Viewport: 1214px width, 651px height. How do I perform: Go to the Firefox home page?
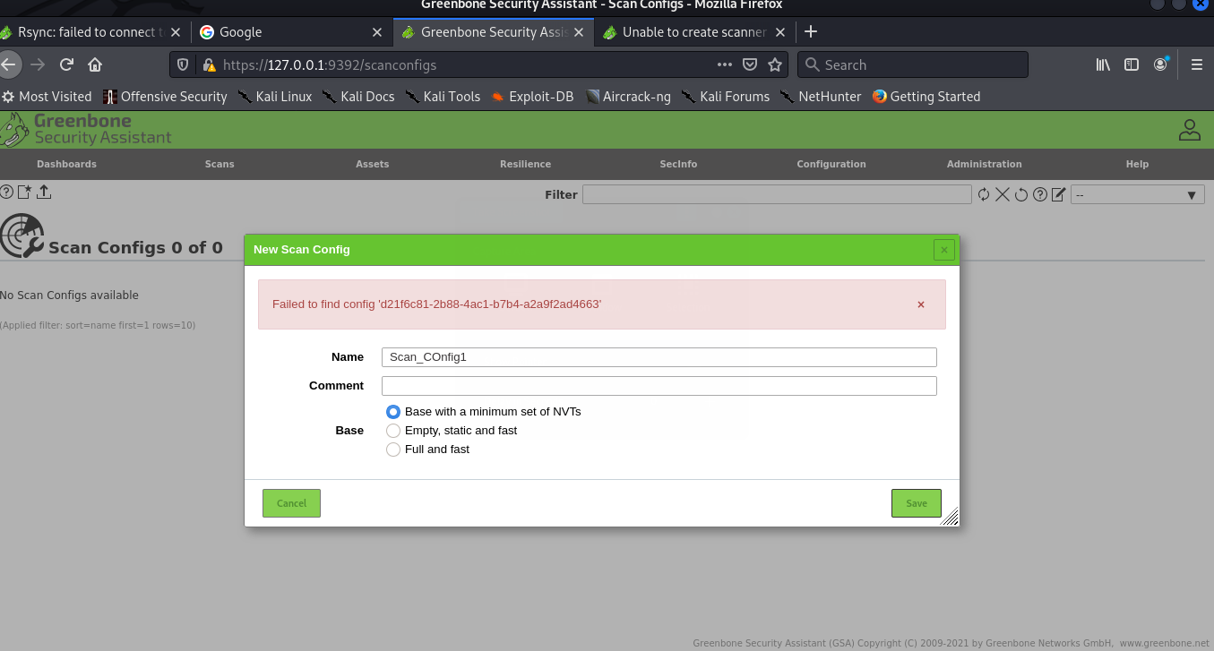95,64
